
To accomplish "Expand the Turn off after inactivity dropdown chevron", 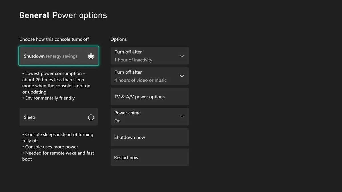I will coord(182,56).
